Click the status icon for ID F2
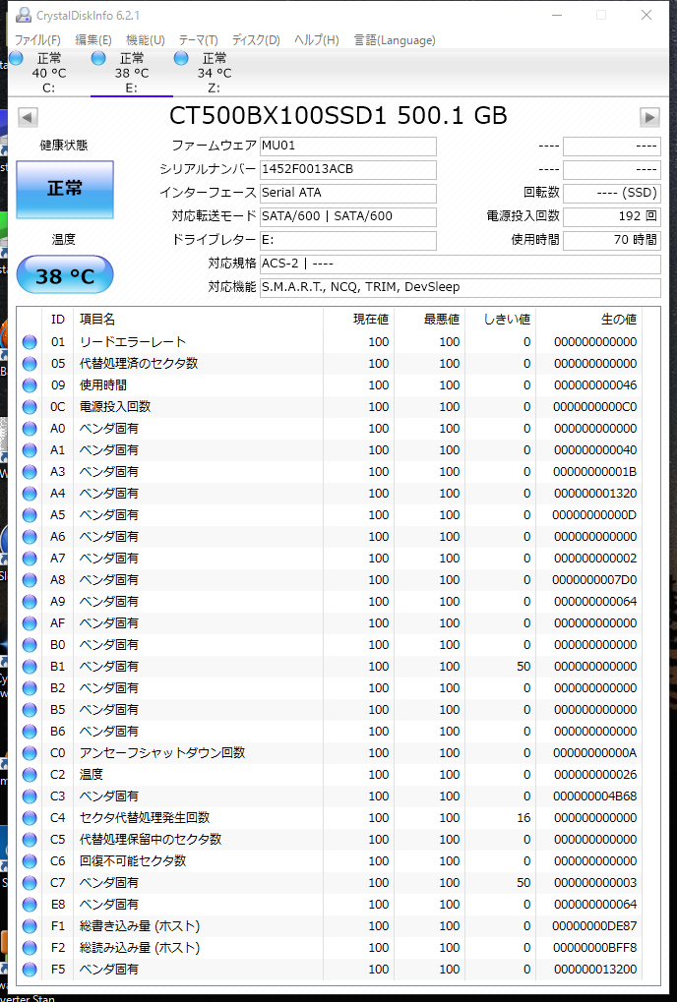The height and width of the screenshot is (1002, 677). [30, 948]
